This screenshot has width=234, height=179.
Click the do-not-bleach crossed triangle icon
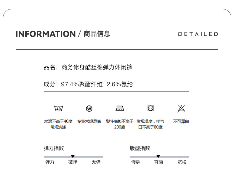181,108
